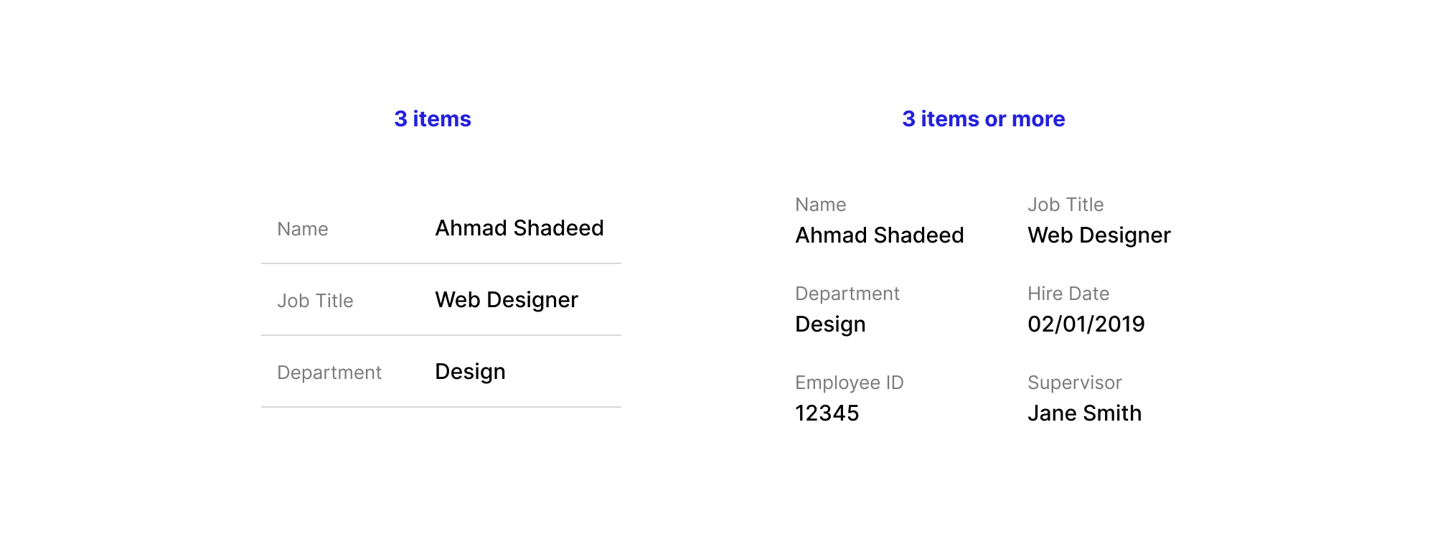The height and width of the screenshot is (534, 1435).
Task: Click Ahmad Shadeed in the bordered table row
Action: click(x=519, y=228)
